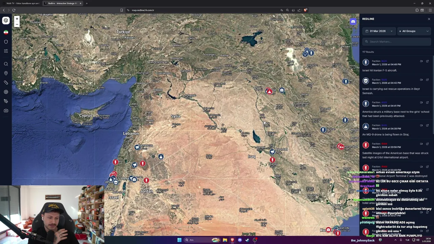
Task: Open external link for Erbil satellite images entry
Action: (427, 144)
